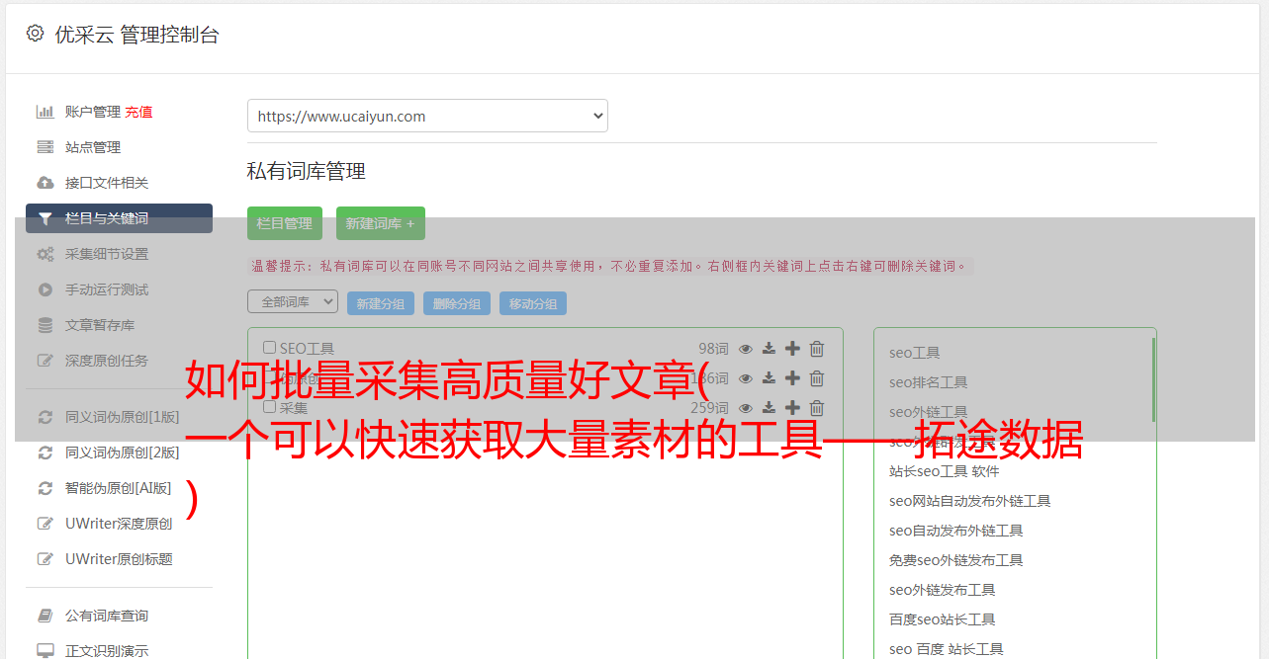Select keyword "seo自动发布外链工具"
The image size is (1269, 659).
pos(955,531)
